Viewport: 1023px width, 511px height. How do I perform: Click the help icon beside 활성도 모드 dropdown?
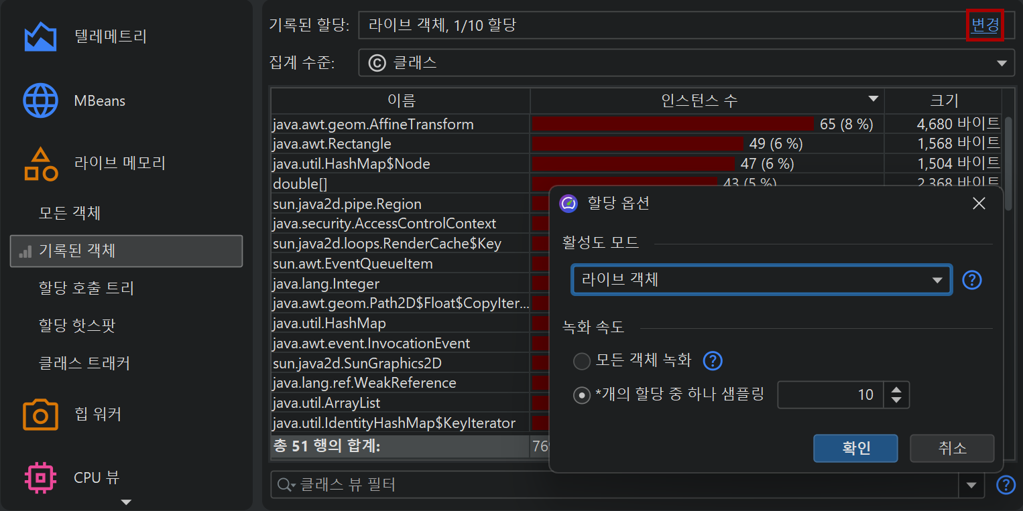(971, 280)
